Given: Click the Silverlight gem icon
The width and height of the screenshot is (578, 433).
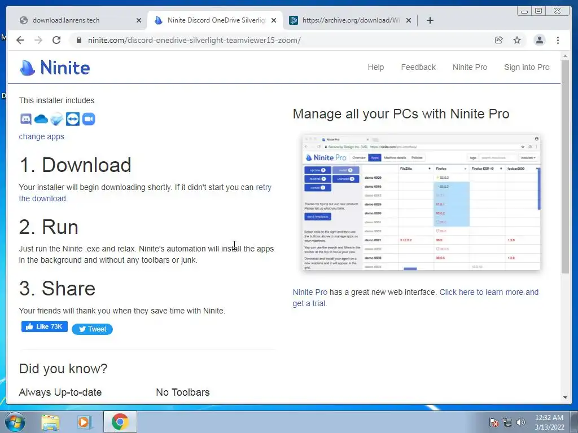Looking at the screenshot, I should coord(57,119).
